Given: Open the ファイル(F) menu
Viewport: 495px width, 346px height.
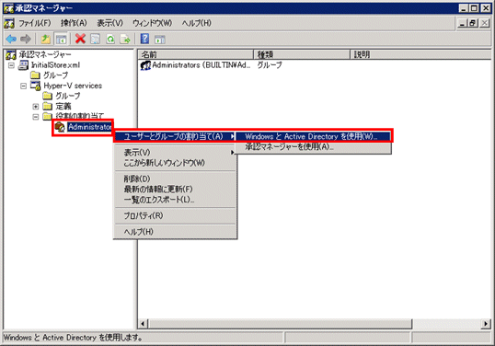Looking at the screenshot, I should 34,23.
